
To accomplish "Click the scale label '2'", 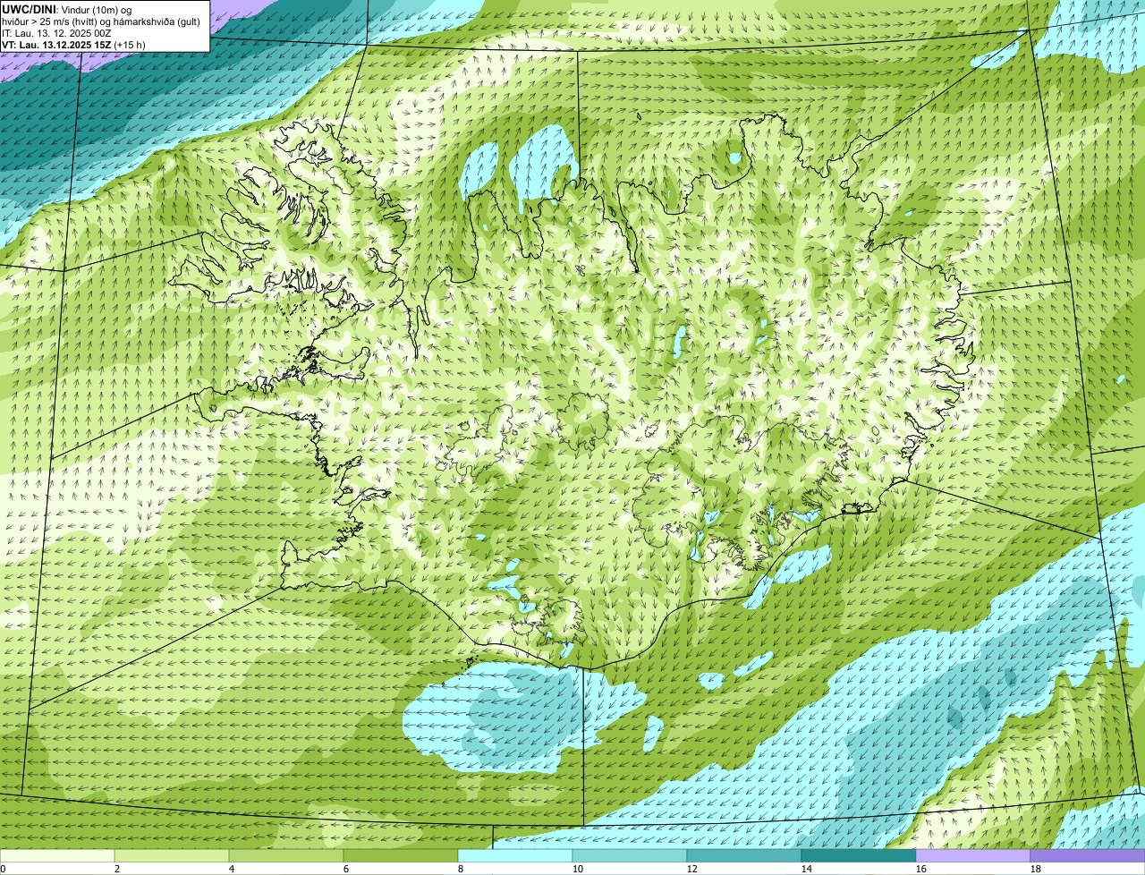I will [117, 869].
